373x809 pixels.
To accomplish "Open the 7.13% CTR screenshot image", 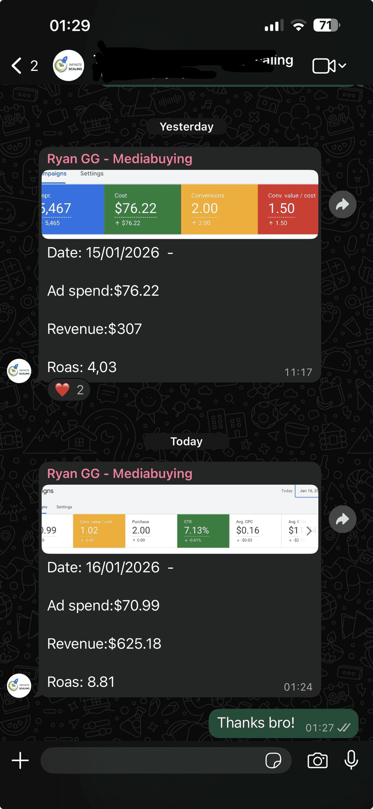I will (180, 519).
